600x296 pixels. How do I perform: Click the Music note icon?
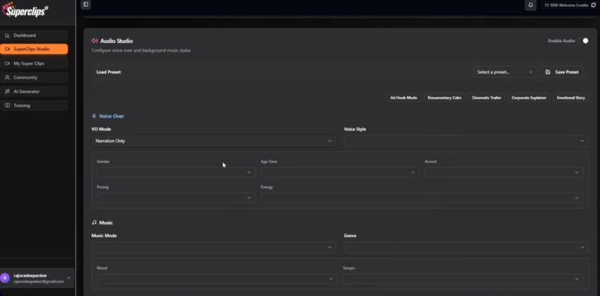94,222
